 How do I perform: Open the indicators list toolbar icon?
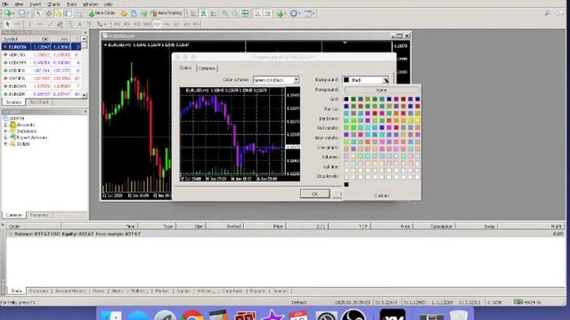(281, 13)
